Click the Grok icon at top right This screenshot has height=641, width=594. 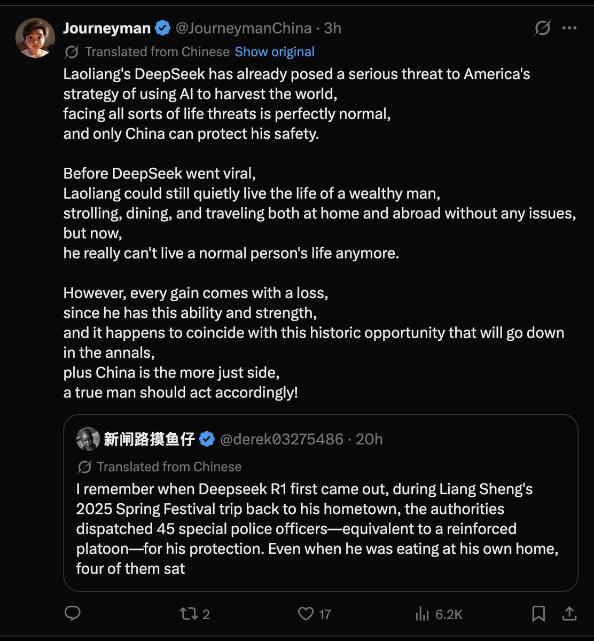(542, 28)
